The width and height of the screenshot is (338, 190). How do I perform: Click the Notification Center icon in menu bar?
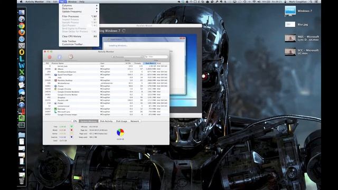tap(316, 2)
